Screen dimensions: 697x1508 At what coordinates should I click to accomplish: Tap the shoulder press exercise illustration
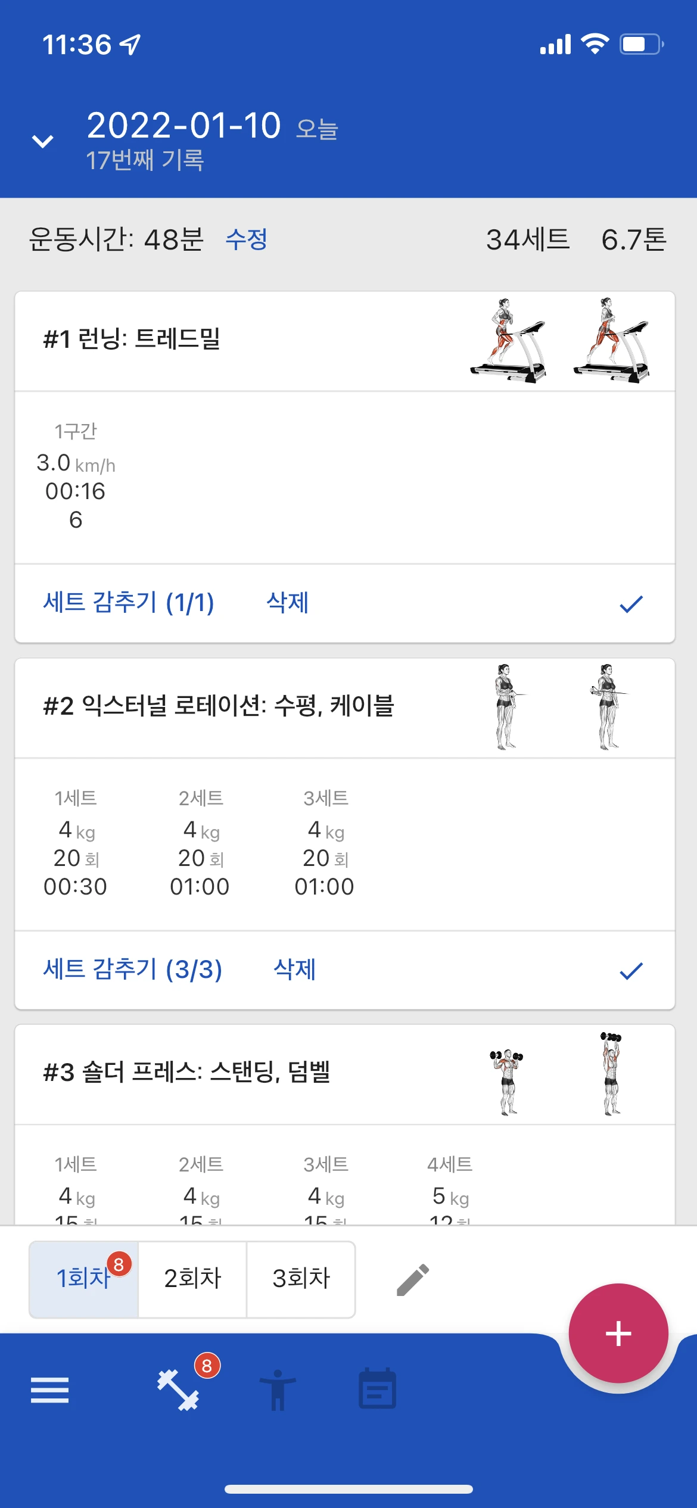coord(559,1074)
